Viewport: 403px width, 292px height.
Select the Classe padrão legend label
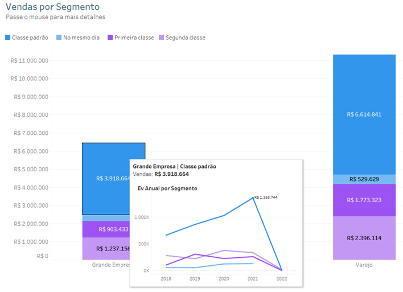[30, 38]
